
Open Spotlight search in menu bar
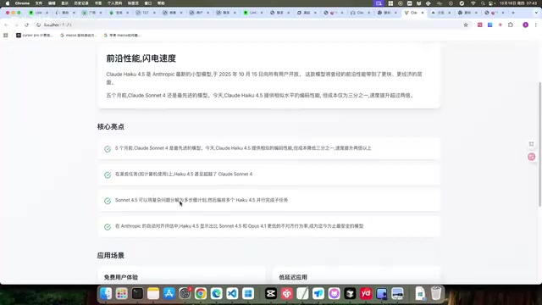tap(483, 3)
